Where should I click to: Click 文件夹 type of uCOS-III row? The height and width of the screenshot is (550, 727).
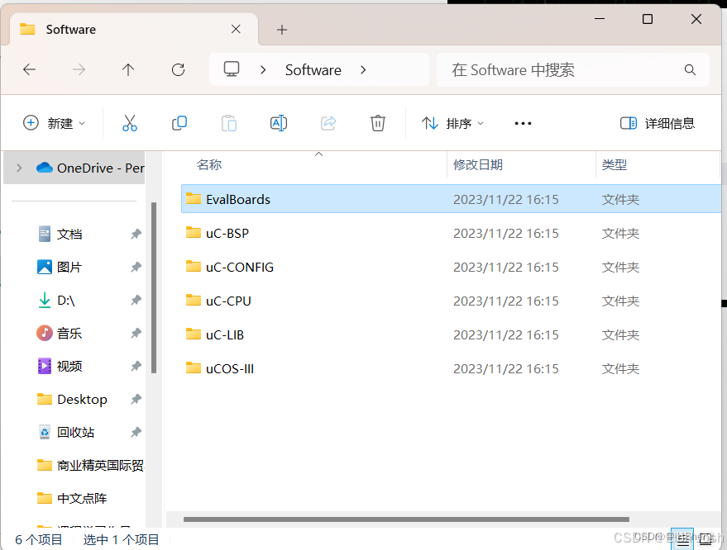click(x=620, y=368)
